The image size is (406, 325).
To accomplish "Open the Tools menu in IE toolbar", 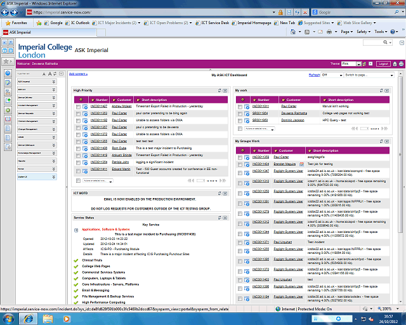I will [381, 31].
